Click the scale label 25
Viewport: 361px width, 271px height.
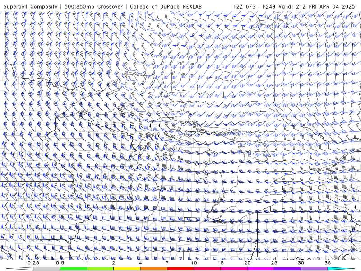point(274,263)
